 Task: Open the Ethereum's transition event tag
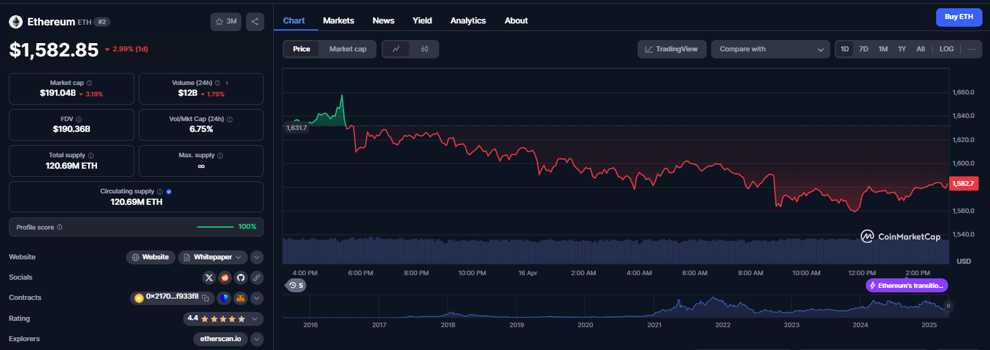[907, 285]
